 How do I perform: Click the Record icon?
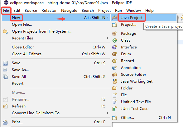coord(114,61)
